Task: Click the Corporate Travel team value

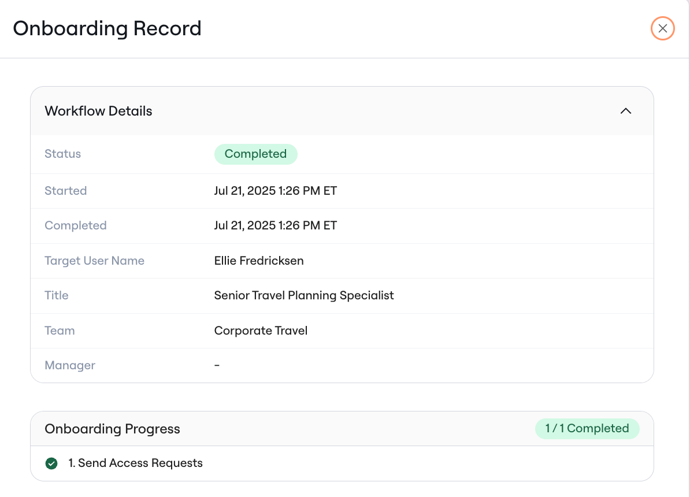Action: [x=261, y=331]
